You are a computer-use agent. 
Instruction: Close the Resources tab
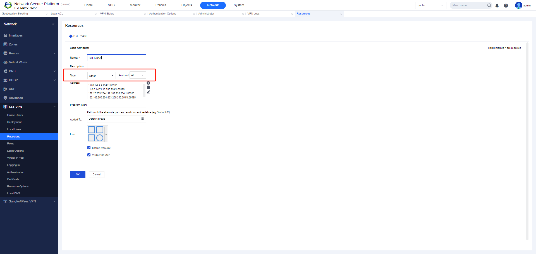pyautogui.click(x=341, y=14)
